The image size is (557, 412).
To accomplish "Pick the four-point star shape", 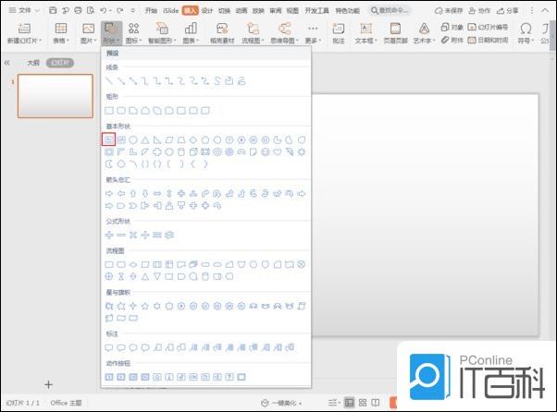I will click(133, 306).
